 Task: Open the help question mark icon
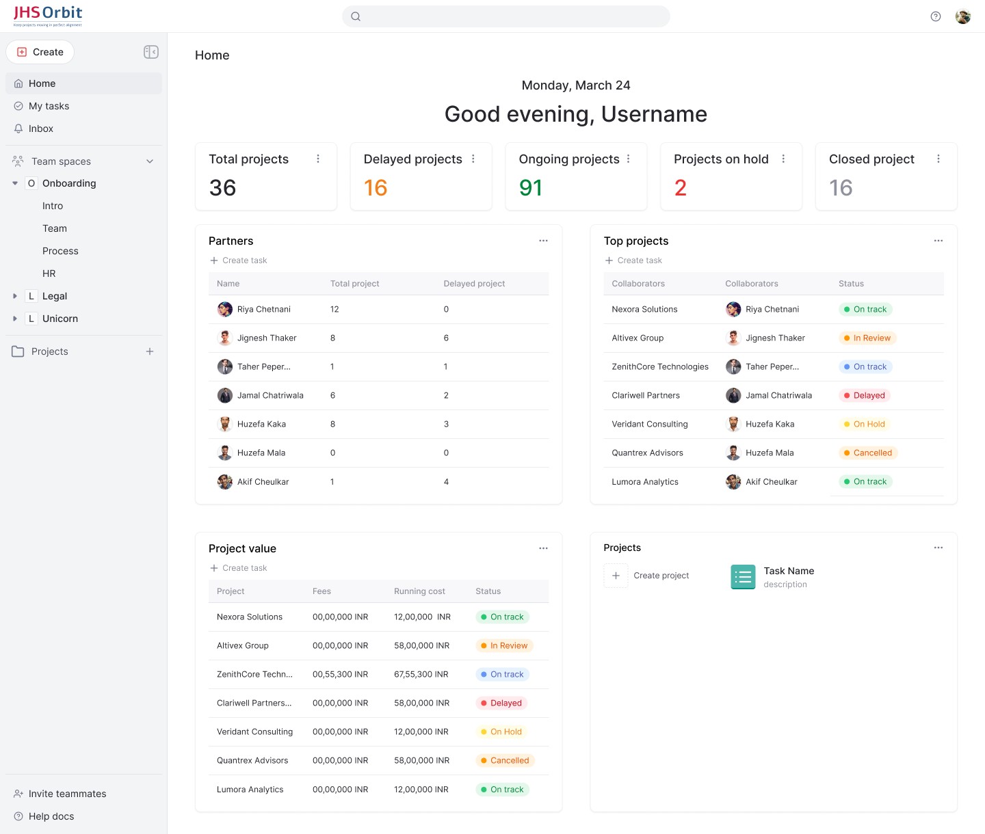pyautogui.click(x=936, y=16)
